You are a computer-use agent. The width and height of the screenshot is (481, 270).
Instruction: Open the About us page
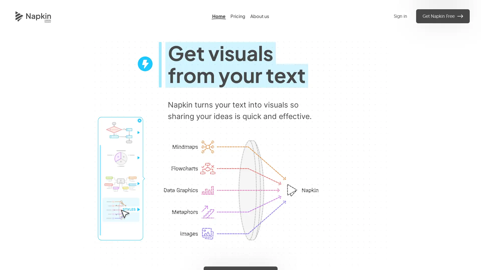260,16
